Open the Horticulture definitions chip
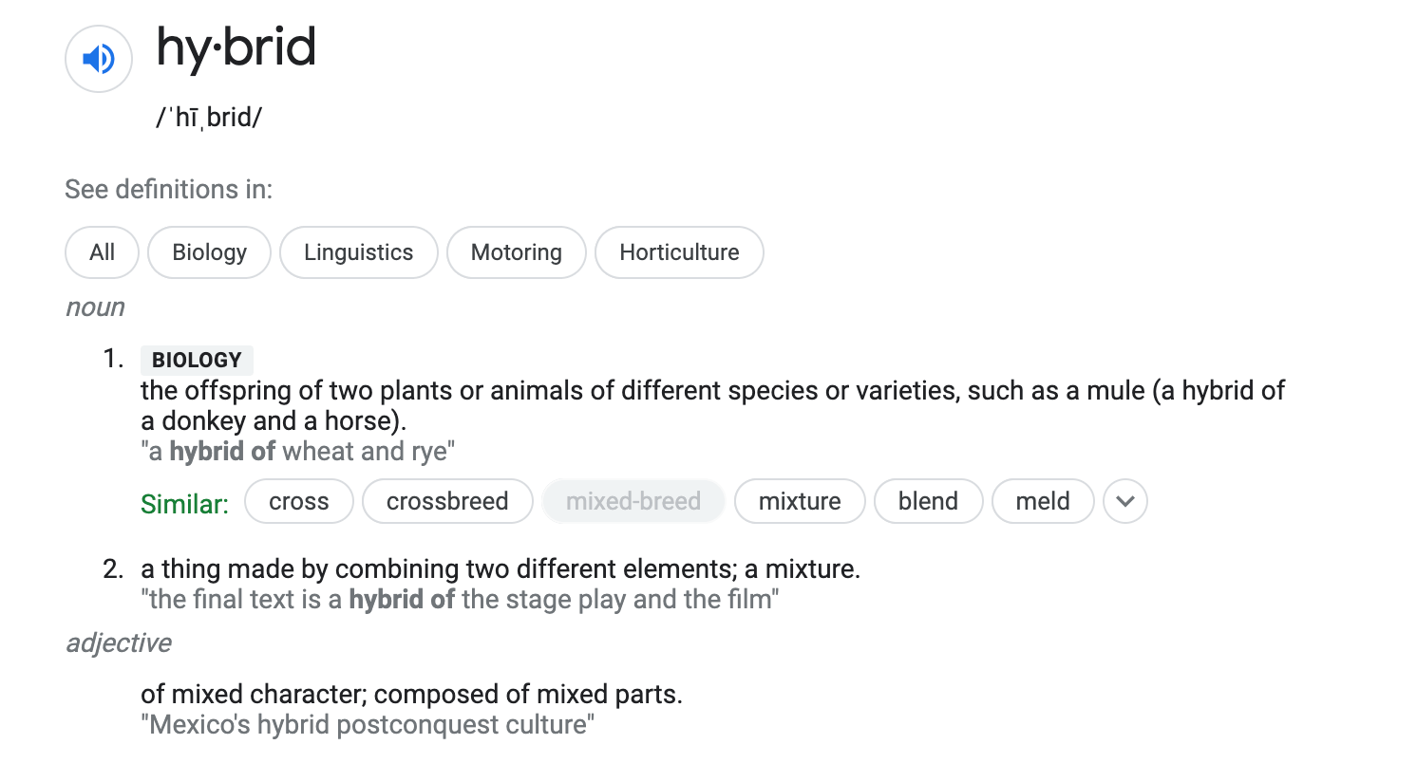Viewport: 1417px width, 763px height. (678, 252)
